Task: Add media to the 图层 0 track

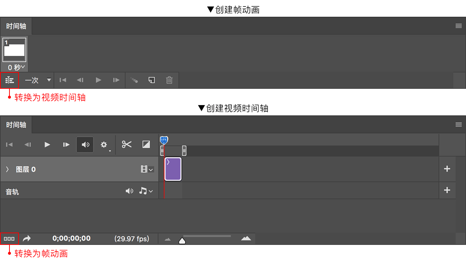Action: click(x=447, y=169)
